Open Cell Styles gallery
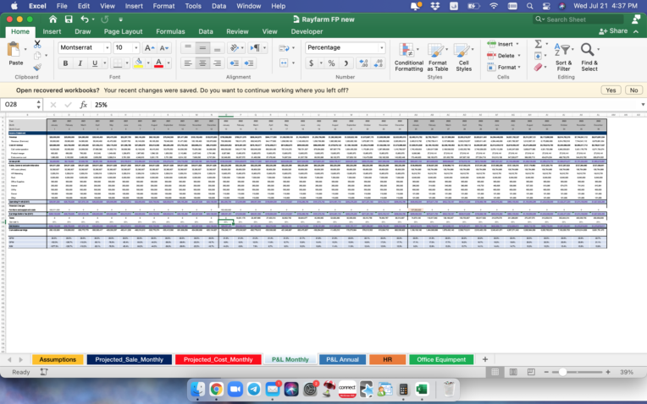Viewport: 647px width, 404px height. pyautogui.click(x=463, y=57)
